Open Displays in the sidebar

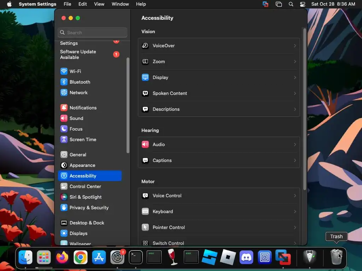click(90, 234)
